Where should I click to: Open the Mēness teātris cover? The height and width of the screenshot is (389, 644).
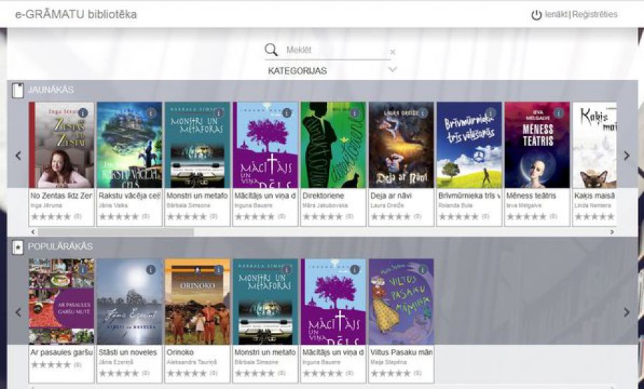tap(537, 145)
